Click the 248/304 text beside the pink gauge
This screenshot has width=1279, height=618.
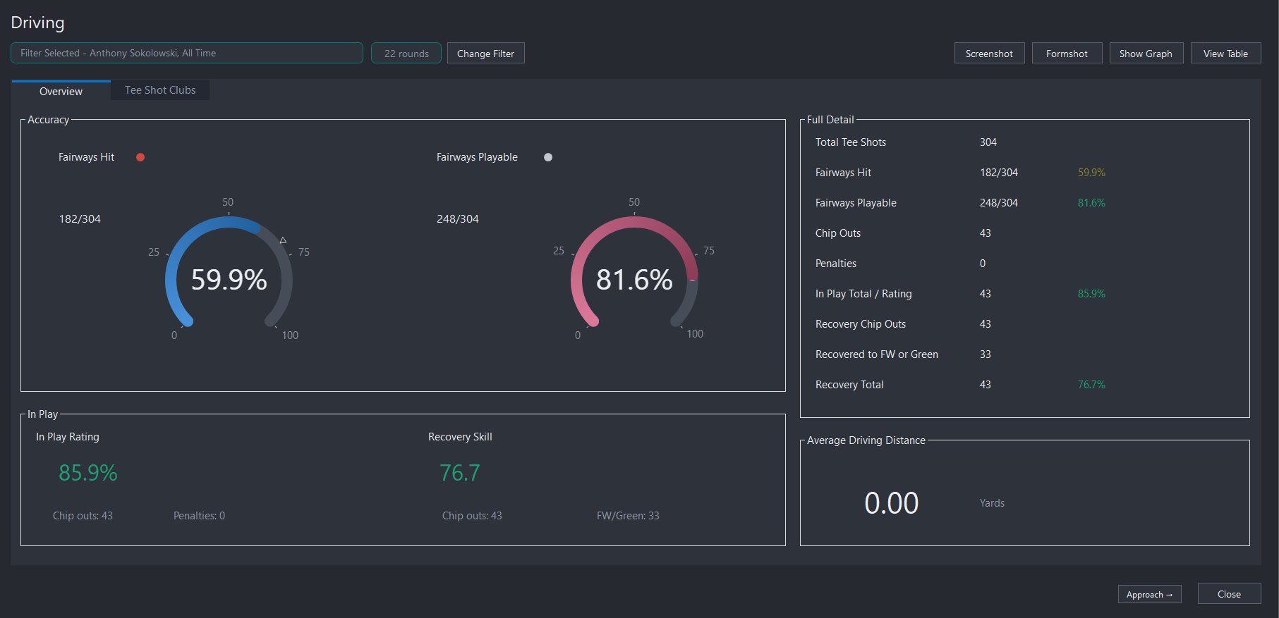(458, 219)
